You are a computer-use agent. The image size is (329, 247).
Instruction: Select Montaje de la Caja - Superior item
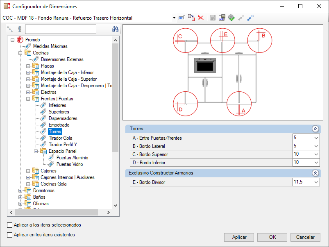coord(69,79)
